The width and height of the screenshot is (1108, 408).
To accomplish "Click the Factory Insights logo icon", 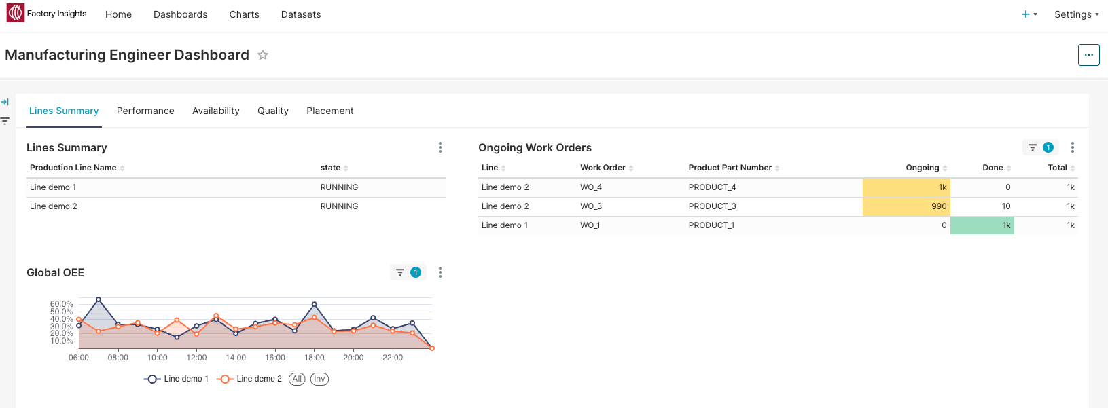I will 15,14.
